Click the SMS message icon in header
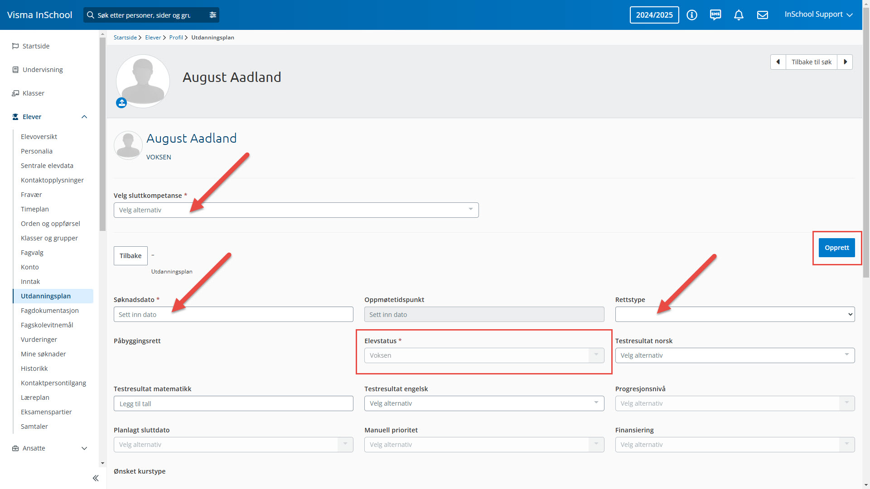Image resolution: width=870 pixels, height=489 pixels. click(x=715, y=15)
